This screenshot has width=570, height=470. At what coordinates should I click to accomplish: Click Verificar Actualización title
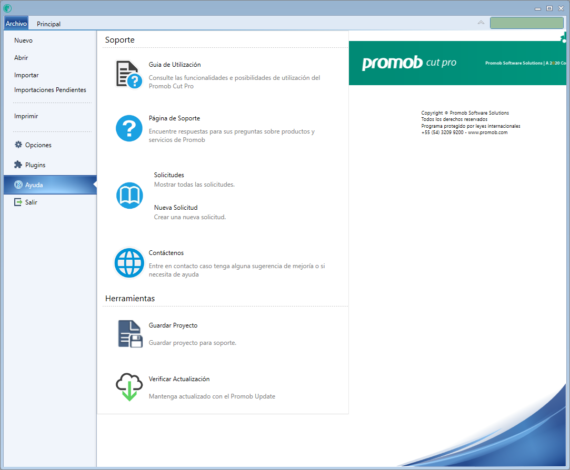coord(179,379)
